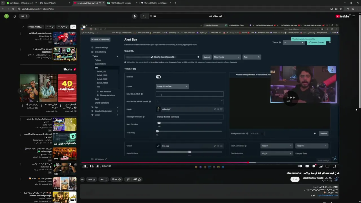
Task: Reveal widget URL eye icon
Action: pyautogui.click(x=198, y=57)
